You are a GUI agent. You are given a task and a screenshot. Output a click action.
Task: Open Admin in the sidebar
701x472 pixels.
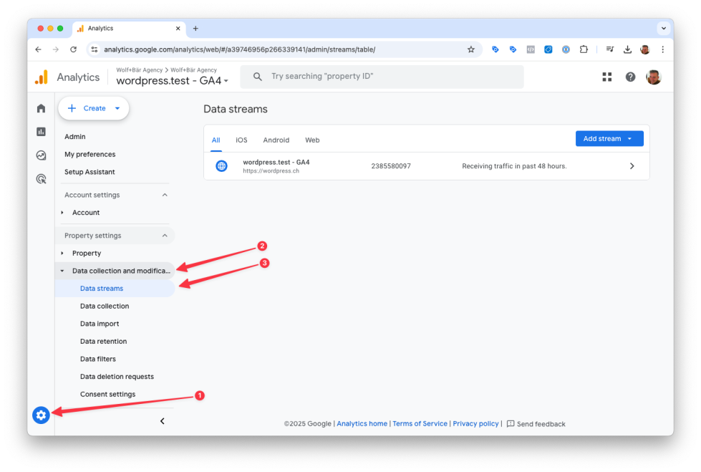click(74, 137)
